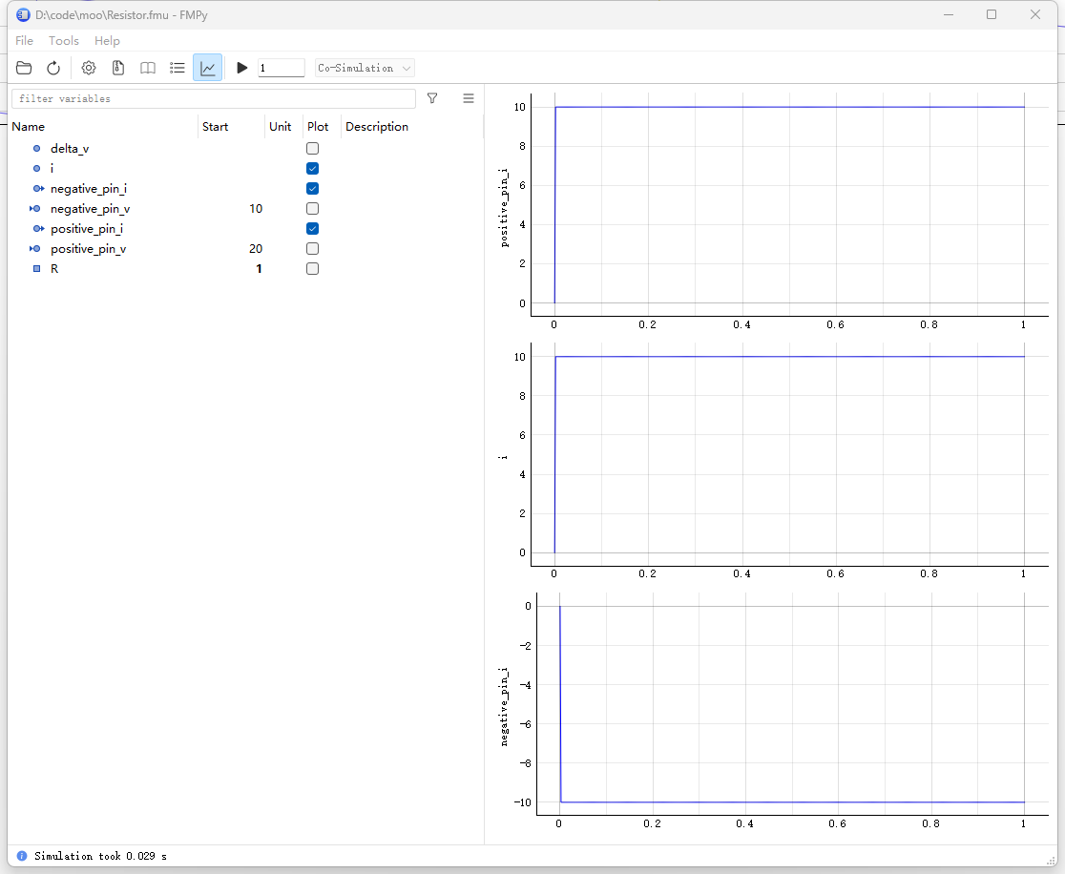Viewport: 1065px width, 874px height.
Task: Click the R parameter square icon
Action: click(36, 269)
